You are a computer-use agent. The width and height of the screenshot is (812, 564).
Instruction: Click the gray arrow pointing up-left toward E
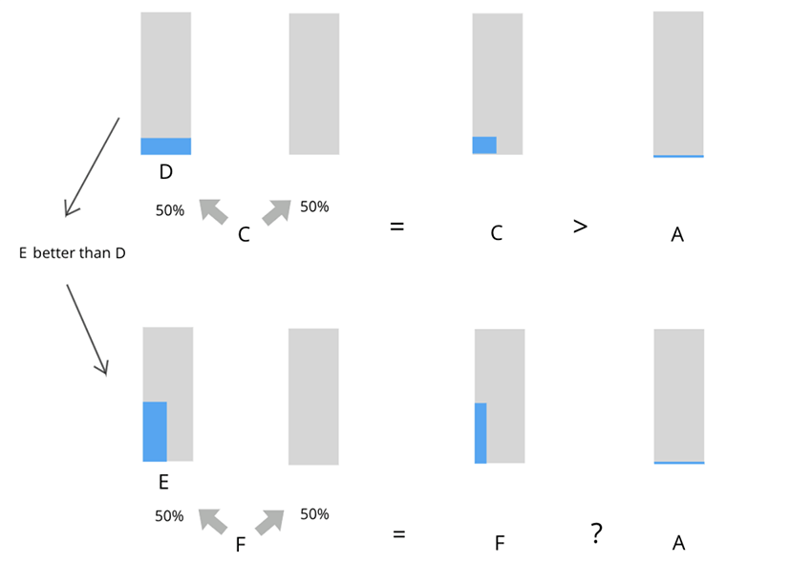pos(213,522)
